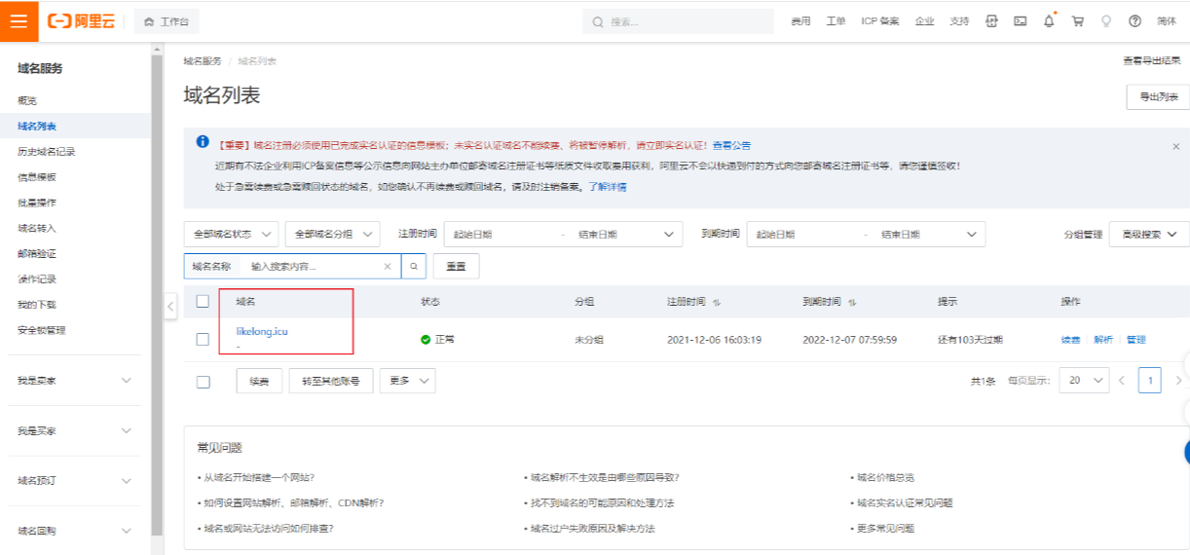This screenshot has width=1190, height=555.
Task: Open the 注册时间 date range picker
Action: click(x=563, y=235)
